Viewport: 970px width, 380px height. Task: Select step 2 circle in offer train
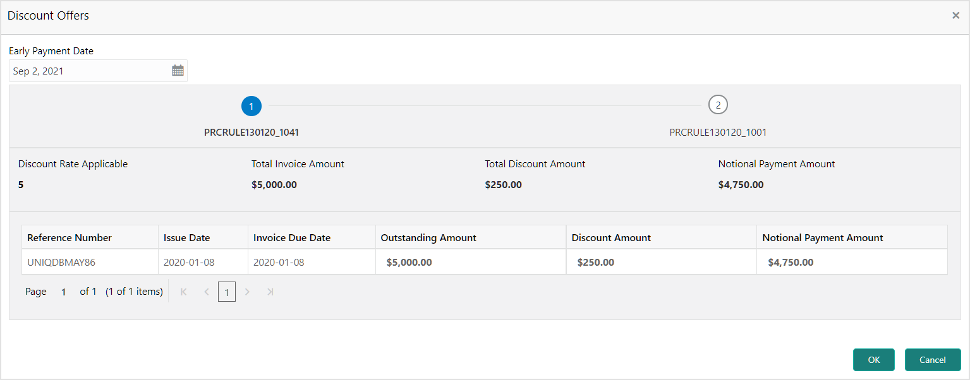pos(718,105)
